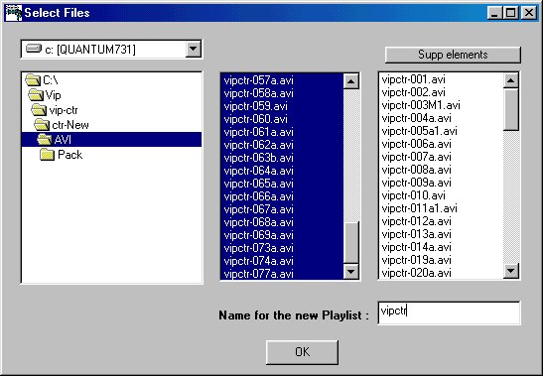This screenshot has width=543, height=376.
Task: Select vipctr-077a.avi in the file list
Action: pyautogui.click(x=282, y=274)
